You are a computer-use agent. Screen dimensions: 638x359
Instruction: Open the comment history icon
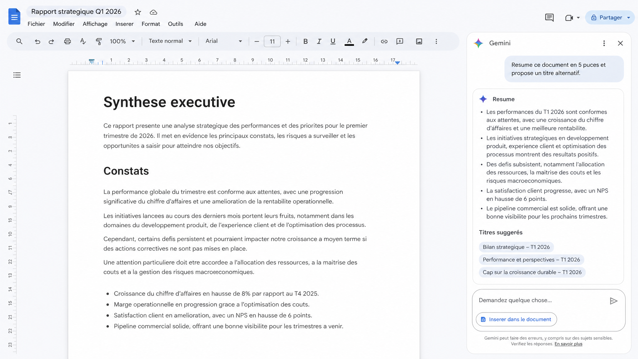(549, 17)
